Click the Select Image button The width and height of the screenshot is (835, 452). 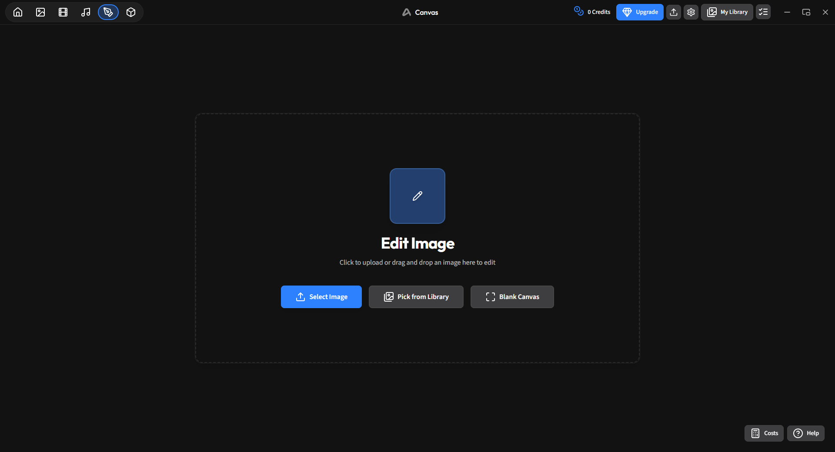click(321, 297)
